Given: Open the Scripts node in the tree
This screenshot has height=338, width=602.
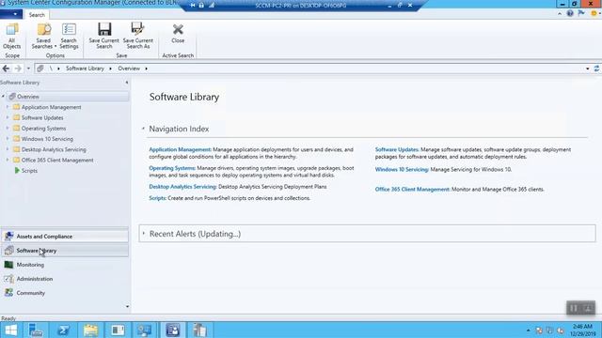Looking at the screenshot, I should click(x=26, y=171).
